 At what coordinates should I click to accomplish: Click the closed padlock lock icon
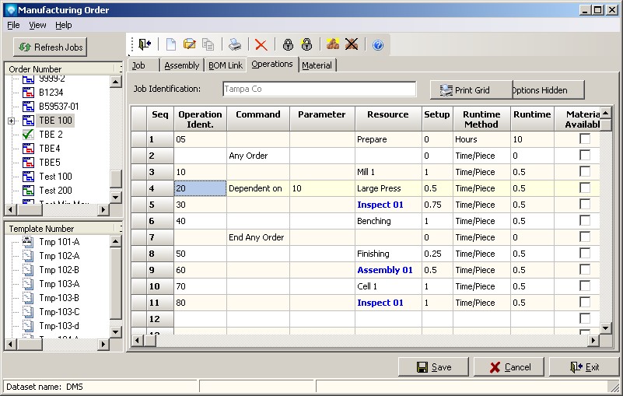(288, 45)
